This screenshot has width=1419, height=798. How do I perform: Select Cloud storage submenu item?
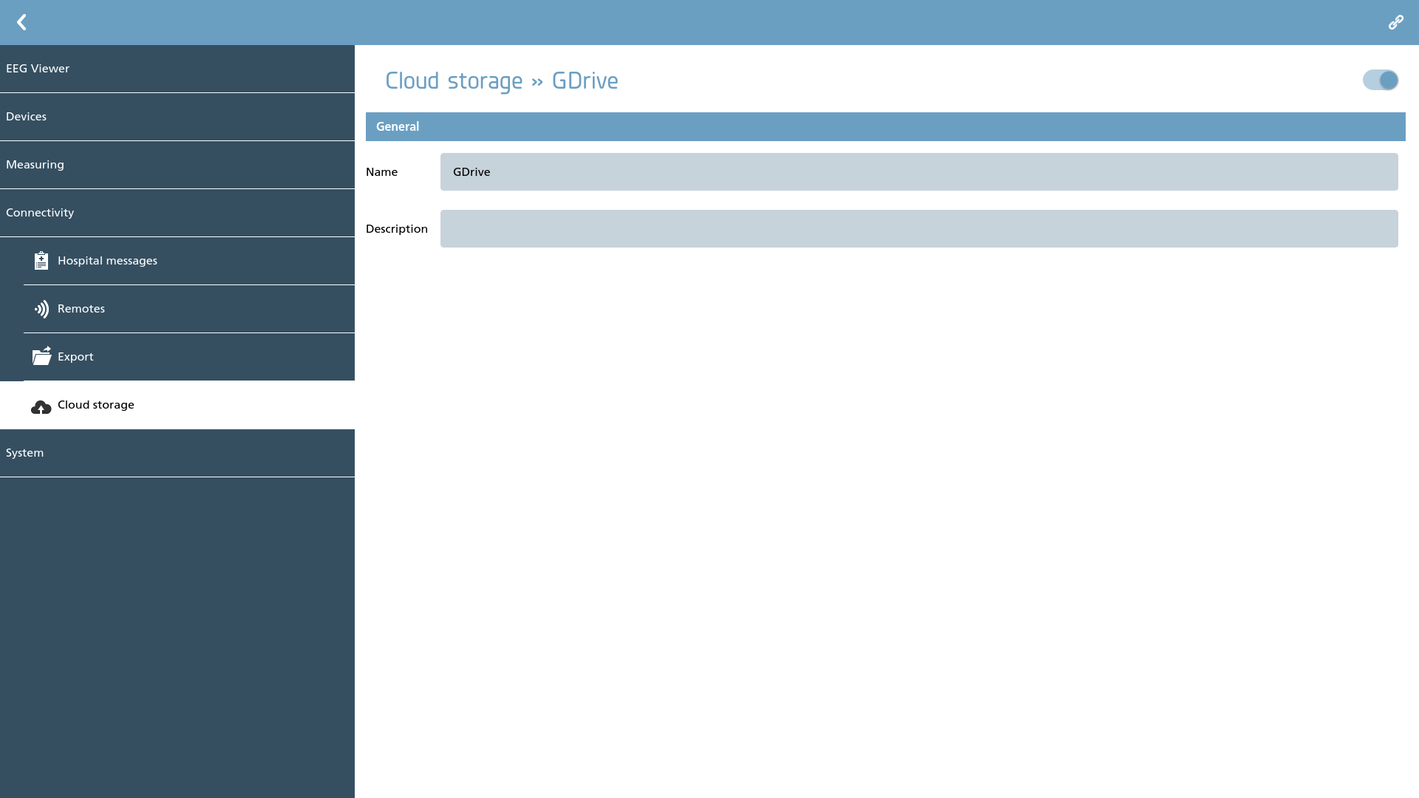coord(177,405)
